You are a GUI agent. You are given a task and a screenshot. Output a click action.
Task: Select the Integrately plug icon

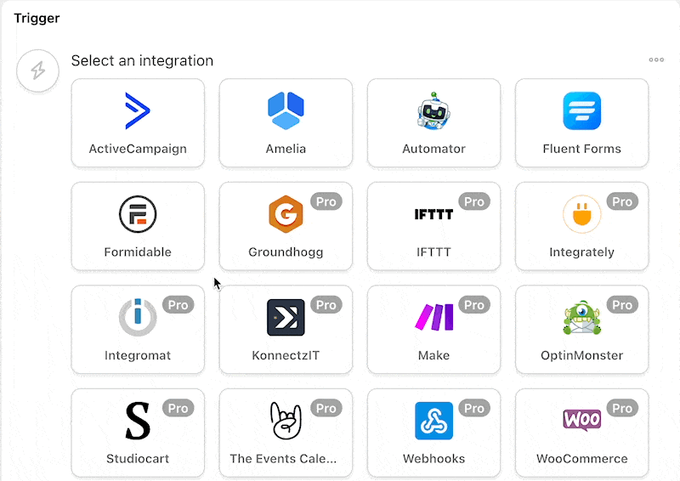pyautogui.click(x=581, y=215)
